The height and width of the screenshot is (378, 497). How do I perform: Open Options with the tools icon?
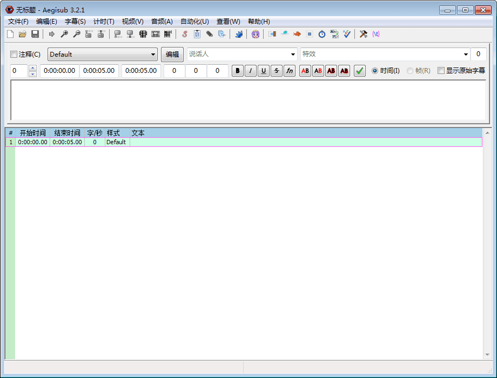364,34
